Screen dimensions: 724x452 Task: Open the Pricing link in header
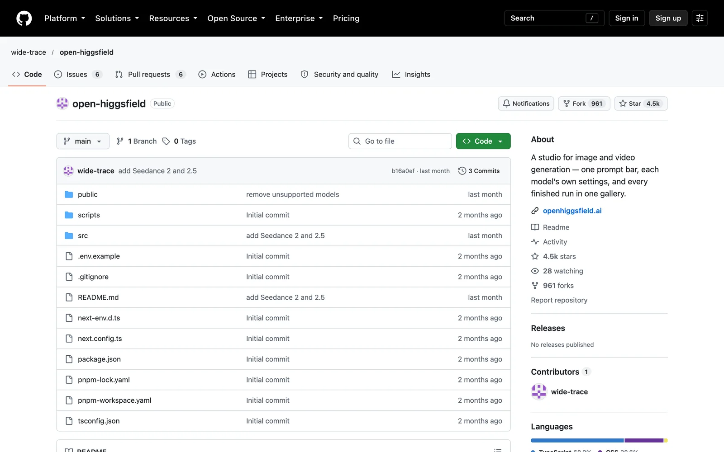[x=346, y=18]
